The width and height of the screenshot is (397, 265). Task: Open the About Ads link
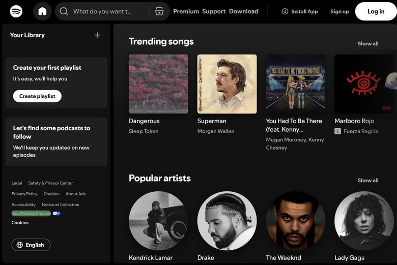75,194
